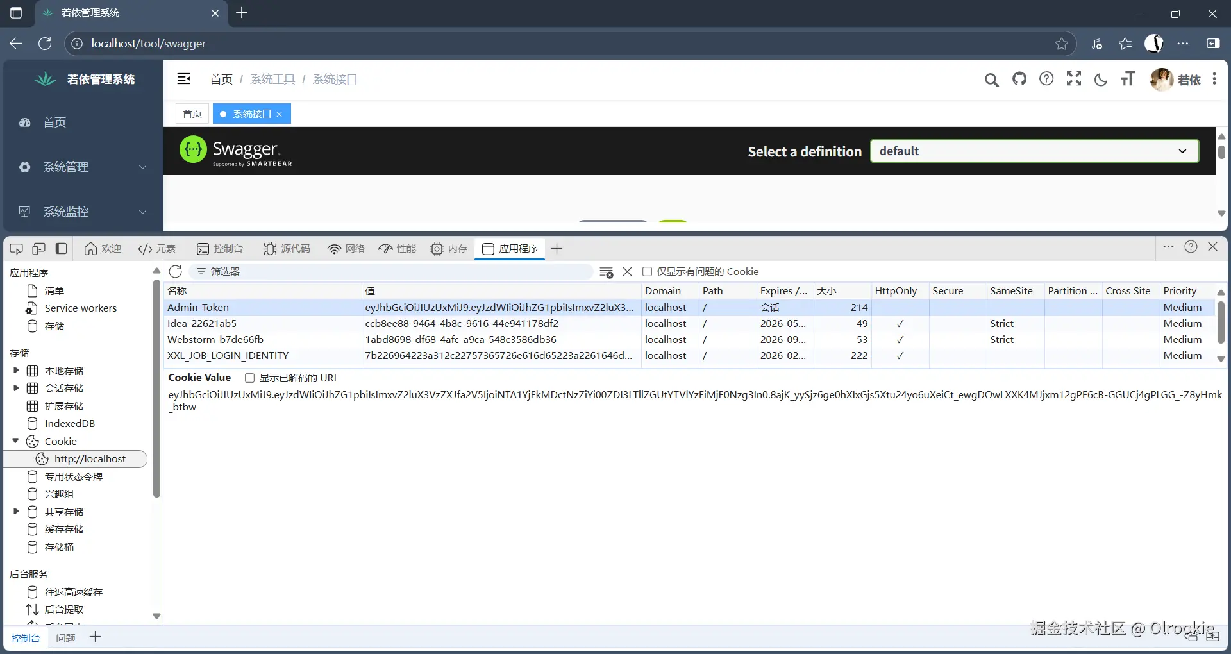The image size is (1231, 654).
Task: Open the browser favorites list icon
Action: point(1125,44)
